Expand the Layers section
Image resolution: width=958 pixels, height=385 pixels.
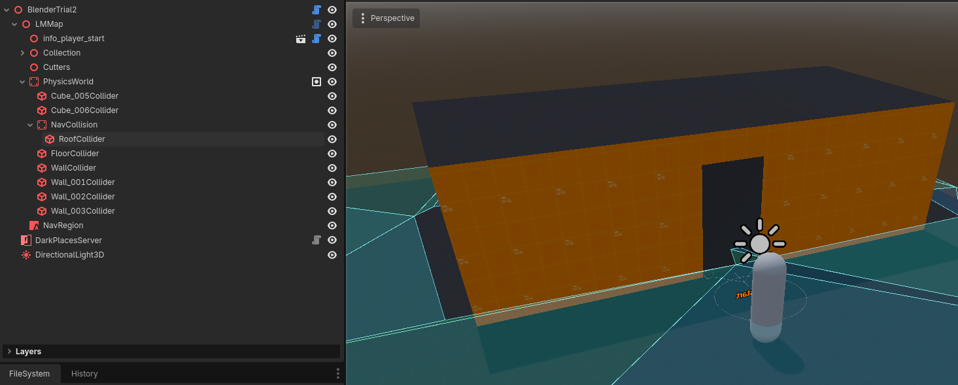[x=171, y=352]
